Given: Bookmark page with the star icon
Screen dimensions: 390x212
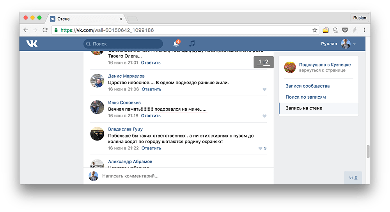Looking at the screenshot, I should click(x=315, y=30).
